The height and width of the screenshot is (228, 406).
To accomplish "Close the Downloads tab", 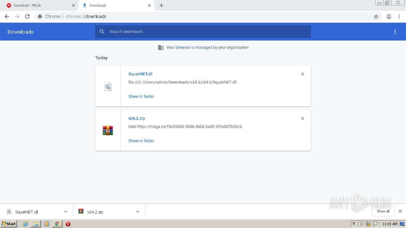I will [149, 5].
